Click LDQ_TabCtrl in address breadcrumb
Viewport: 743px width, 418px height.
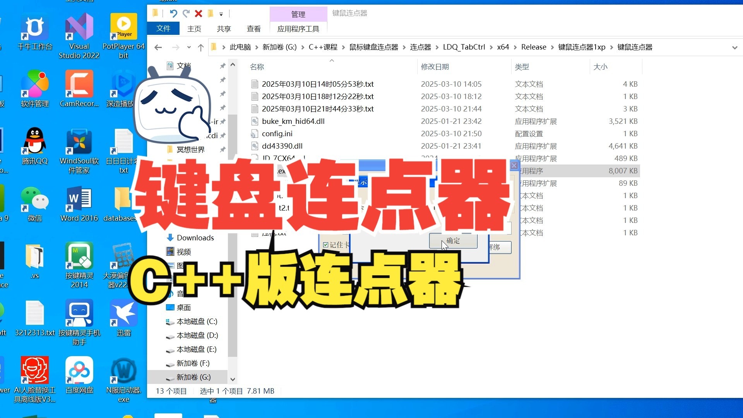pos(464,47)
